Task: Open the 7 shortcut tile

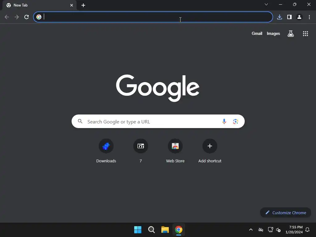Action: click(x=141, y=151)
